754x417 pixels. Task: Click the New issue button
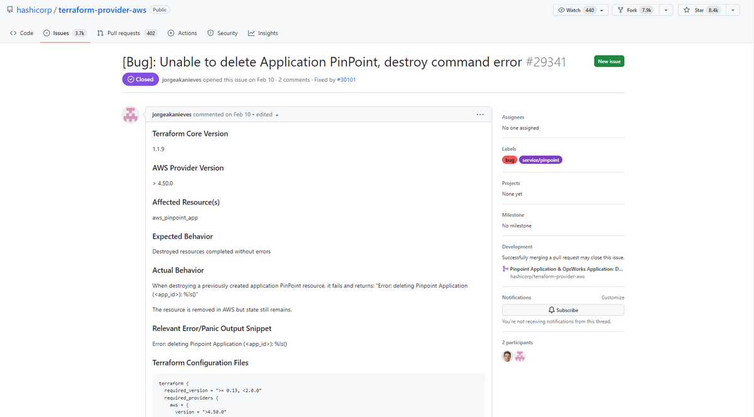coord(609,61)
